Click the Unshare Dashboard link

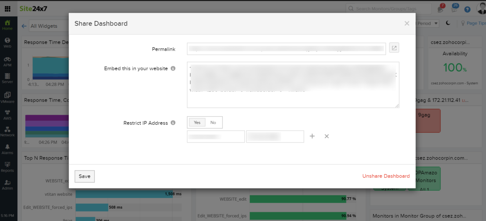click(x=386, y=176)
